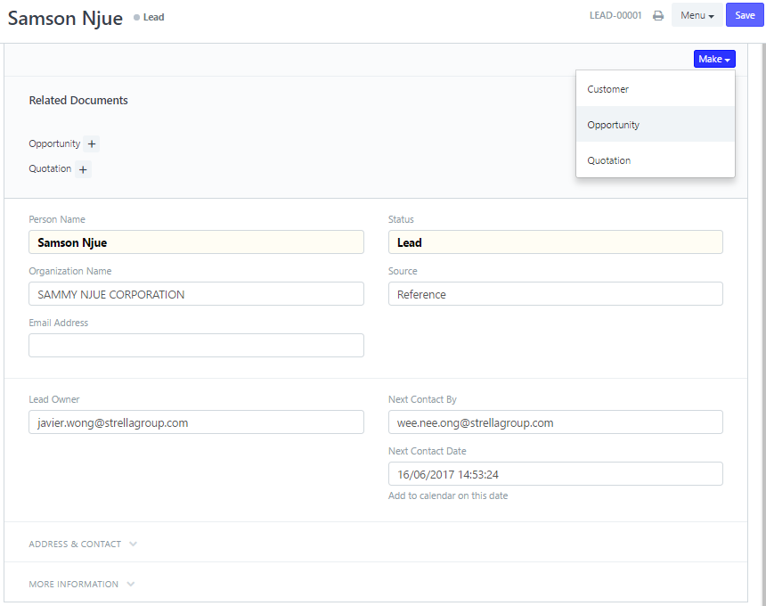Expand the Address & Contact section
Image resolution: width=766 pixels, height=606 pixels.
click(83, 544)
